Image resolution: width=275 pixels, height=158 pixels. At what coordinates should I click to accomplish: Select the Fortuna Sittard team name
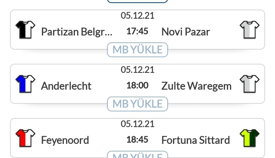click(x=196, y=140)
